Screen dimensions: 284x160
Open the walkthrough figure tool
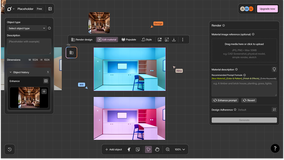point(129,149)
